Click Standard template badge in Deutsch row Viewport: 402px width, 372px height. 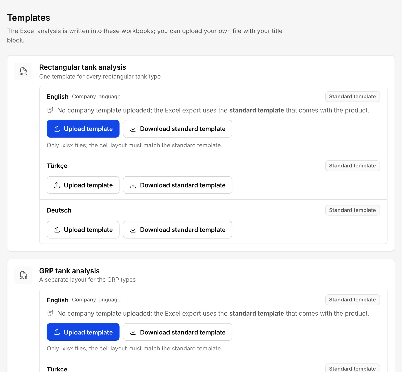pos(352,210)
